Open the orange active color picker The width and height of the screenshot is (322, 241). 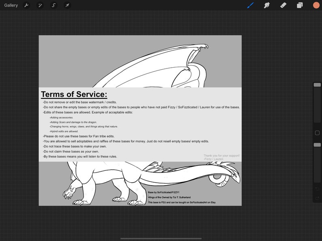tap(316, 5)
